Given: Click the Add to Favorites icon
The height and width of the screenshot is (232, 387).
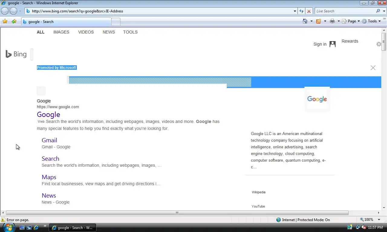Looking at the screenshot, I should pos(14,21).
